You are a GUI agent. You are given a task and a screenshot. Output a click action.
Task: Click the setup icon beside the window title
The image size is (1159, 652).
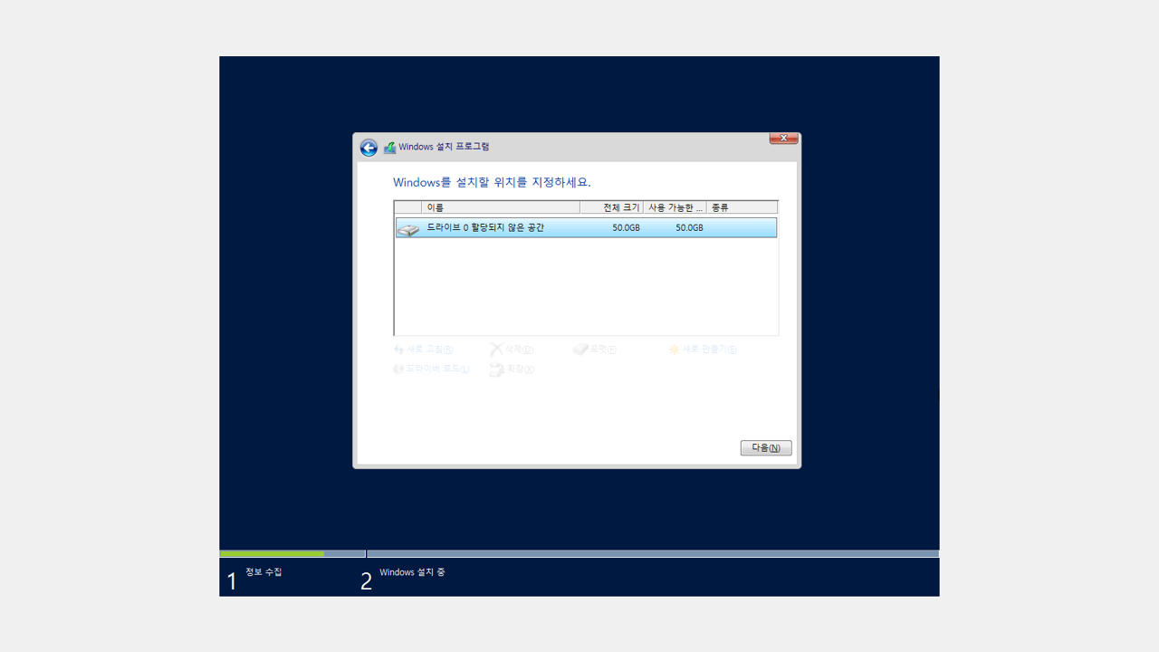pos(389,148)
